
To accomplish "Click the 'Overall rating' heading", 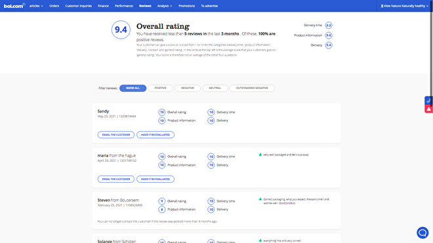I will (163, 26).
